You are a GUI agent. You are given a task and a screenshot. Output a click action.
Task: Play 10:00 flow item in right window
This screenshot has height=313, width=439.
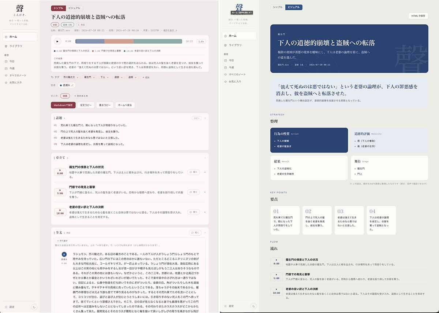(x=276, y=291)
